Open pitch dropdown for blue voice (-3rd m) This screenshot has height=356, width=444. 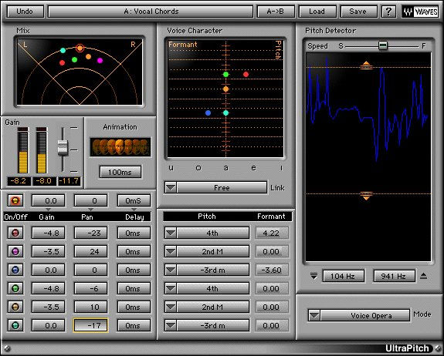tap(171, 270)
